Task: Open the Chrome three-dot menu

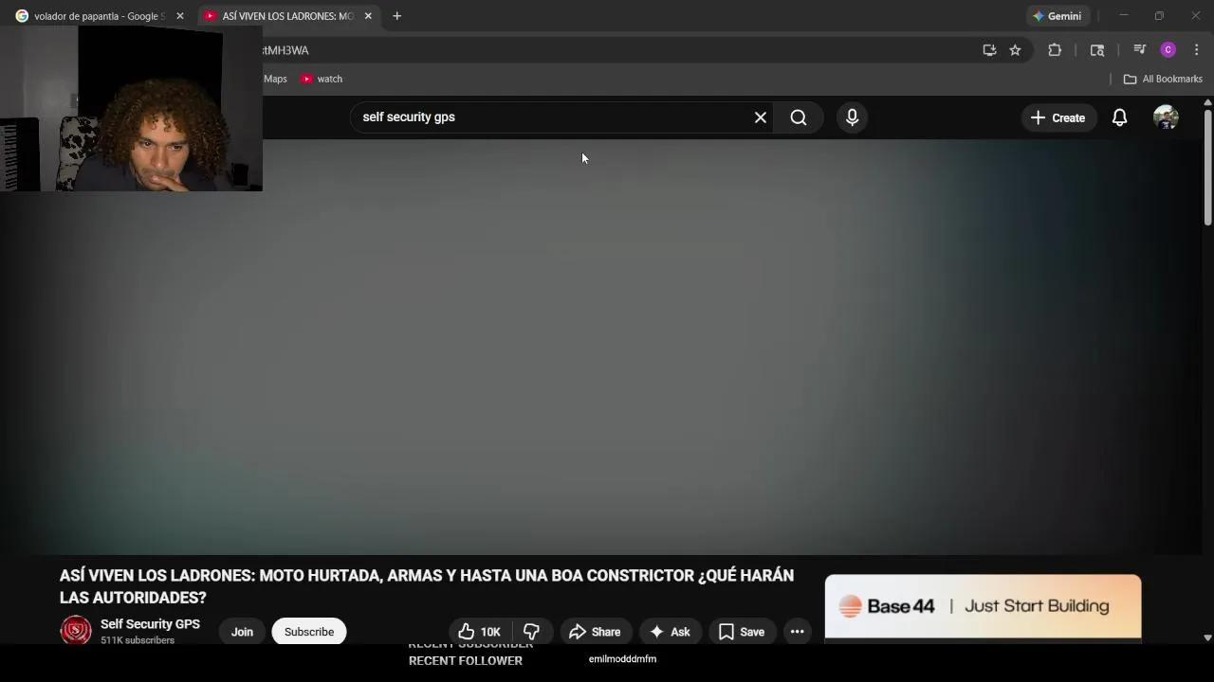Action: [1196, 50]
